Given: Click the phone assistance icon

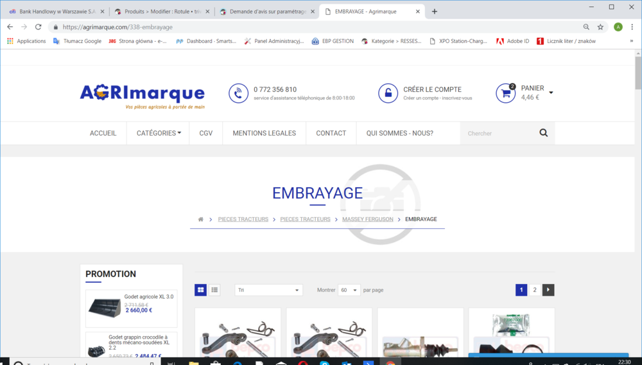Looking at the screenshot, I should pos(238,93).
